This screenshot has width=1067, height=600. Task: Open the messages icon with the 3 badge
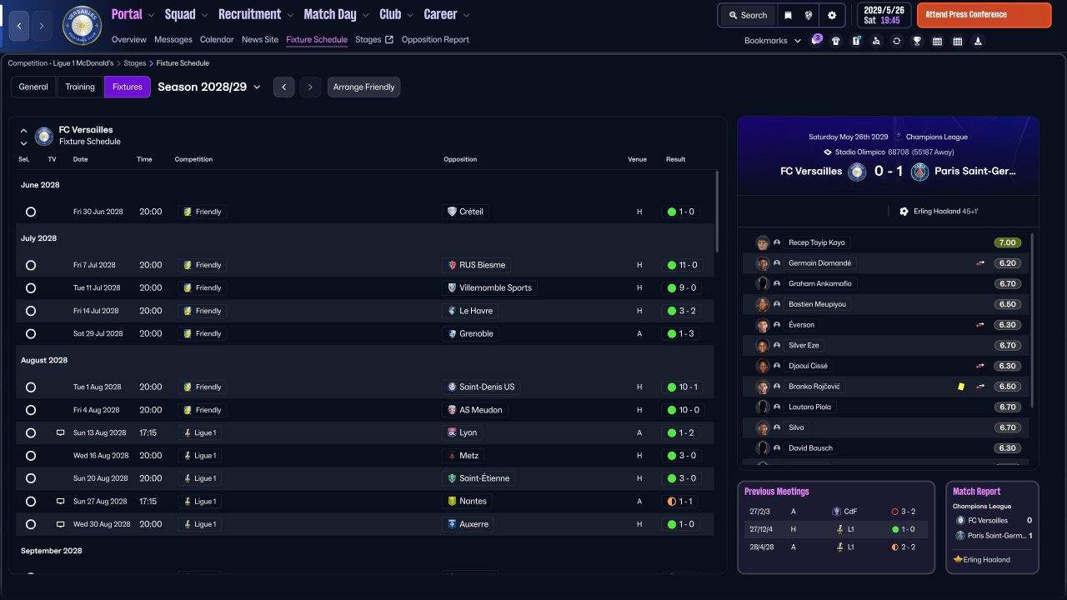coord(816,41)
